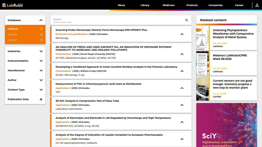262x147 pixels.
Task: Open Webinars LabRulezICPMS Week thumbnail
Action: click(202, 64)
